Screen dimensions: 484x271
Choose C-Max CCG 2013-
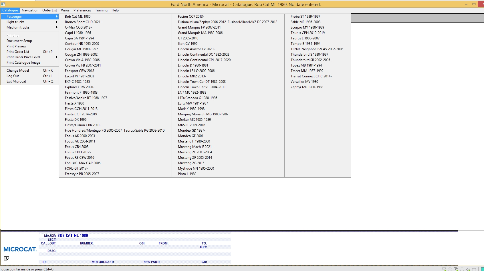pos(78,27)
